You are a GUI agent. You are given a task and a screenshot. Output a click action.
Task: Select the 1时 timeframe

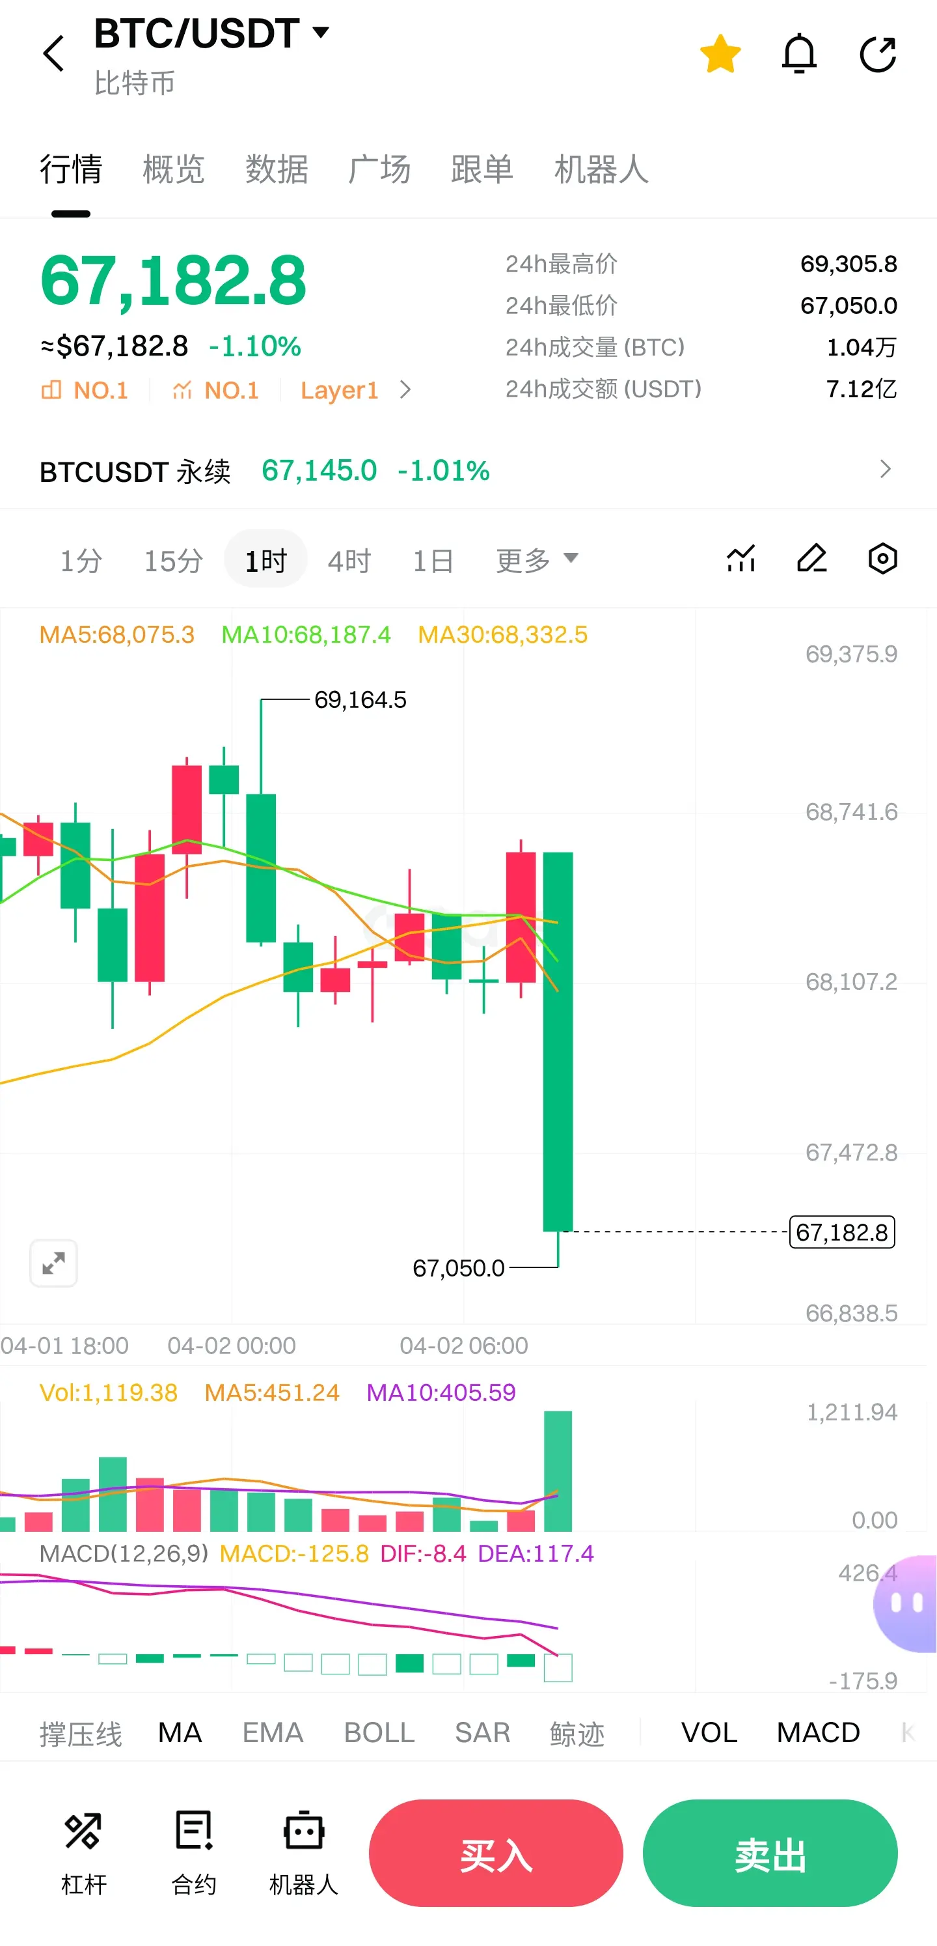point(265,560)
